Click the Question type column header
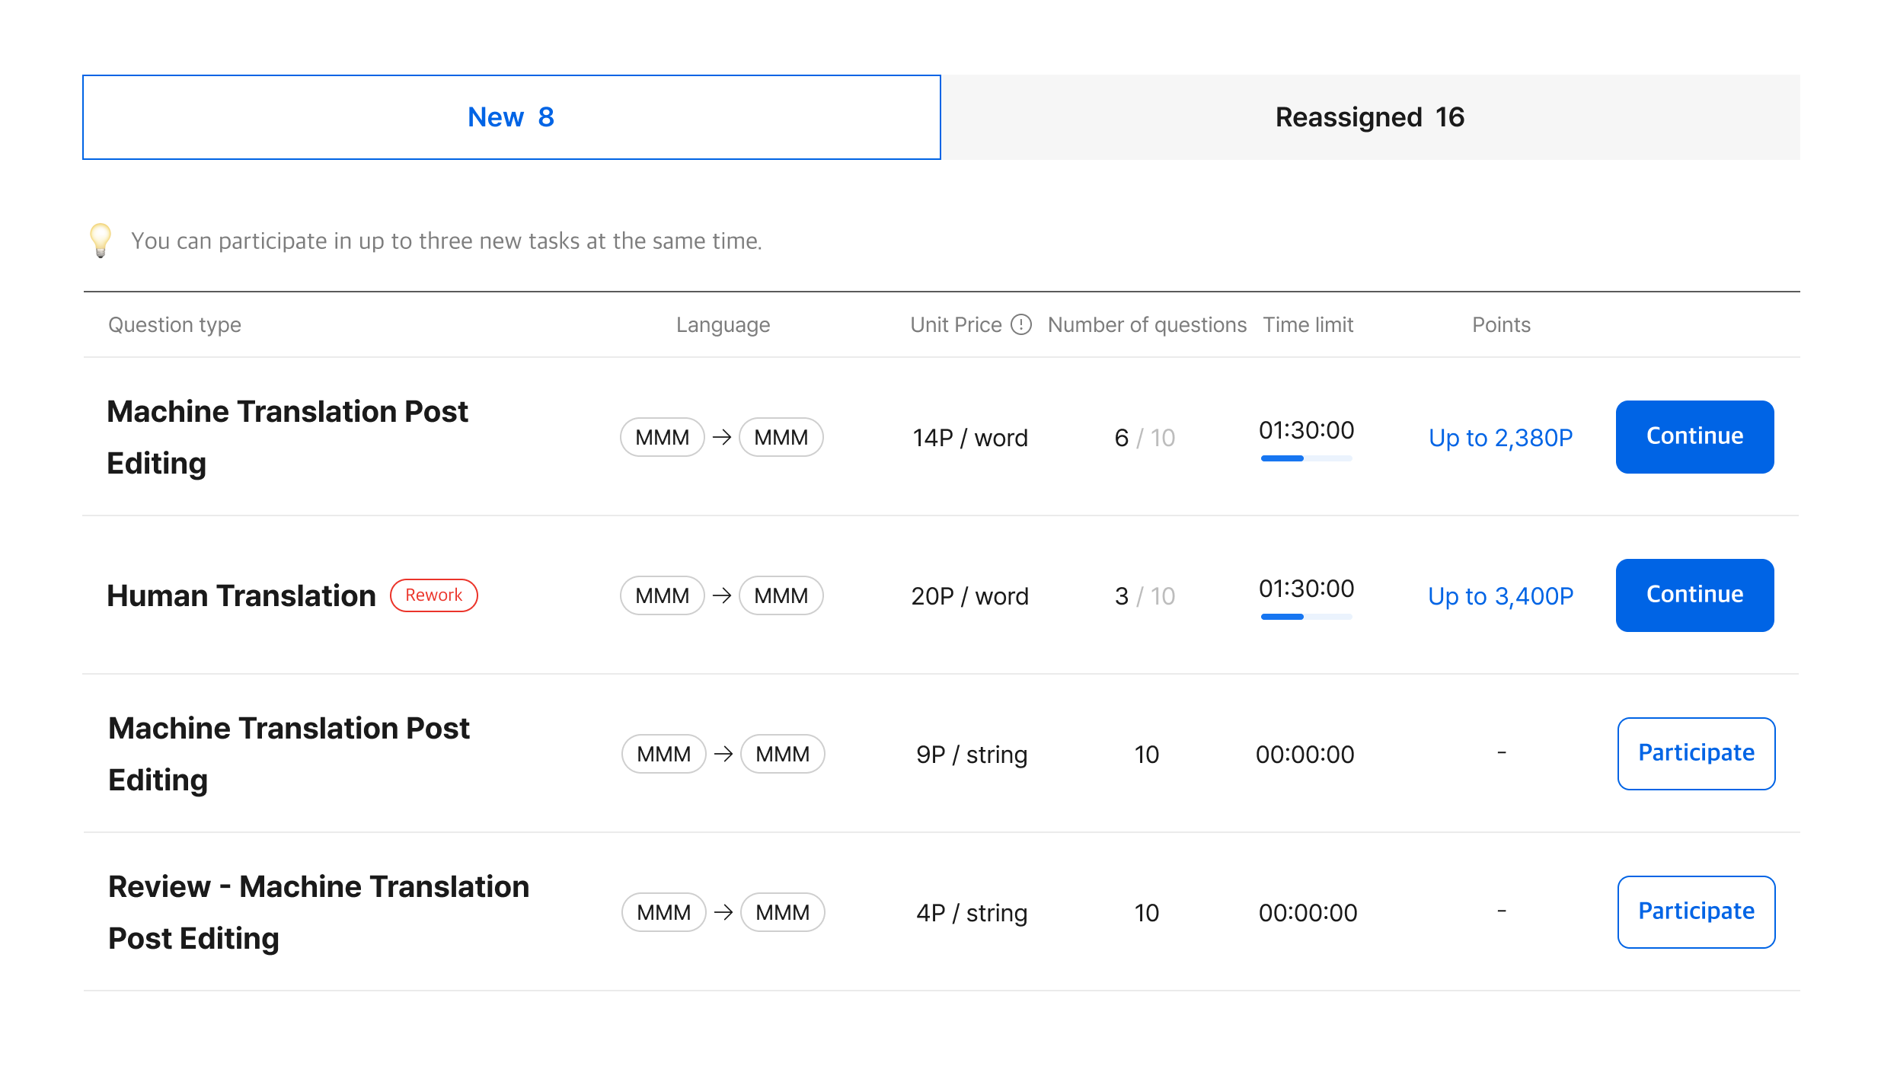The image size is (1881, 1066). 174,325
